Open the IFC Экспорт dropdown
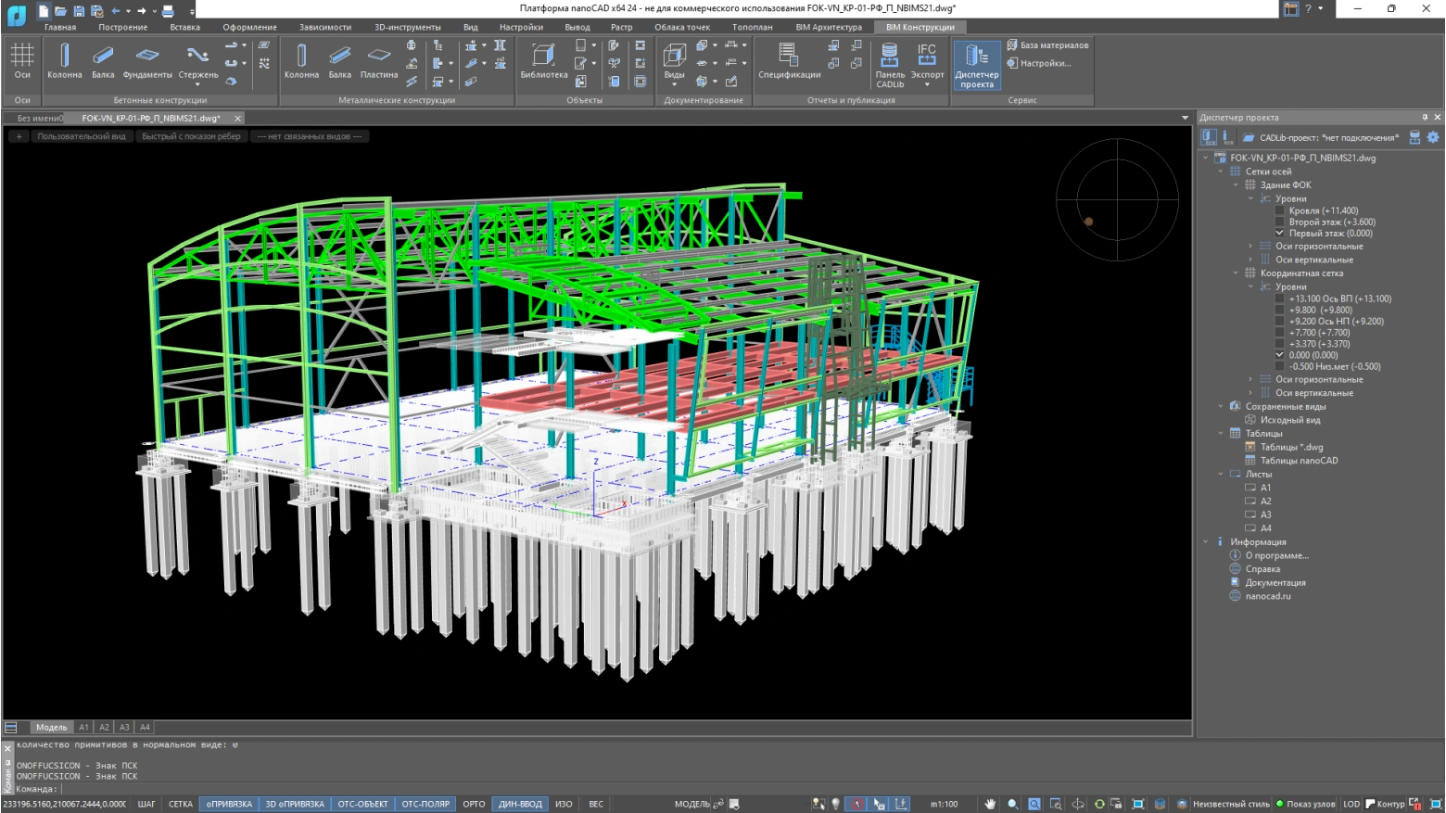This screenshot has width=1446, height=813. click(927, 84)
